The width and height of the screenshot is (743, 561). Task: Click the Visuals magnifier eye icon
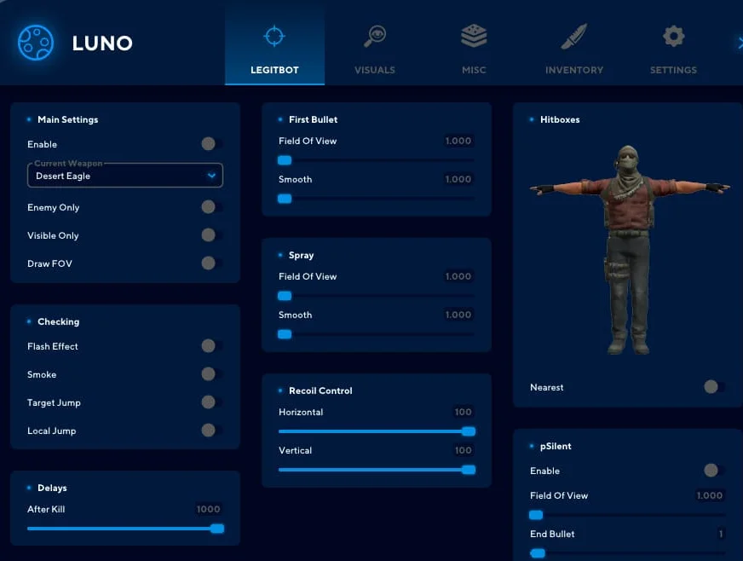click(x=375, y=36)
